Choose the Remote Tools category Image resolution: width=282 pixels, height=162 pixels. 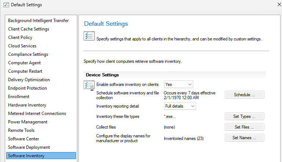pos(21,130)
